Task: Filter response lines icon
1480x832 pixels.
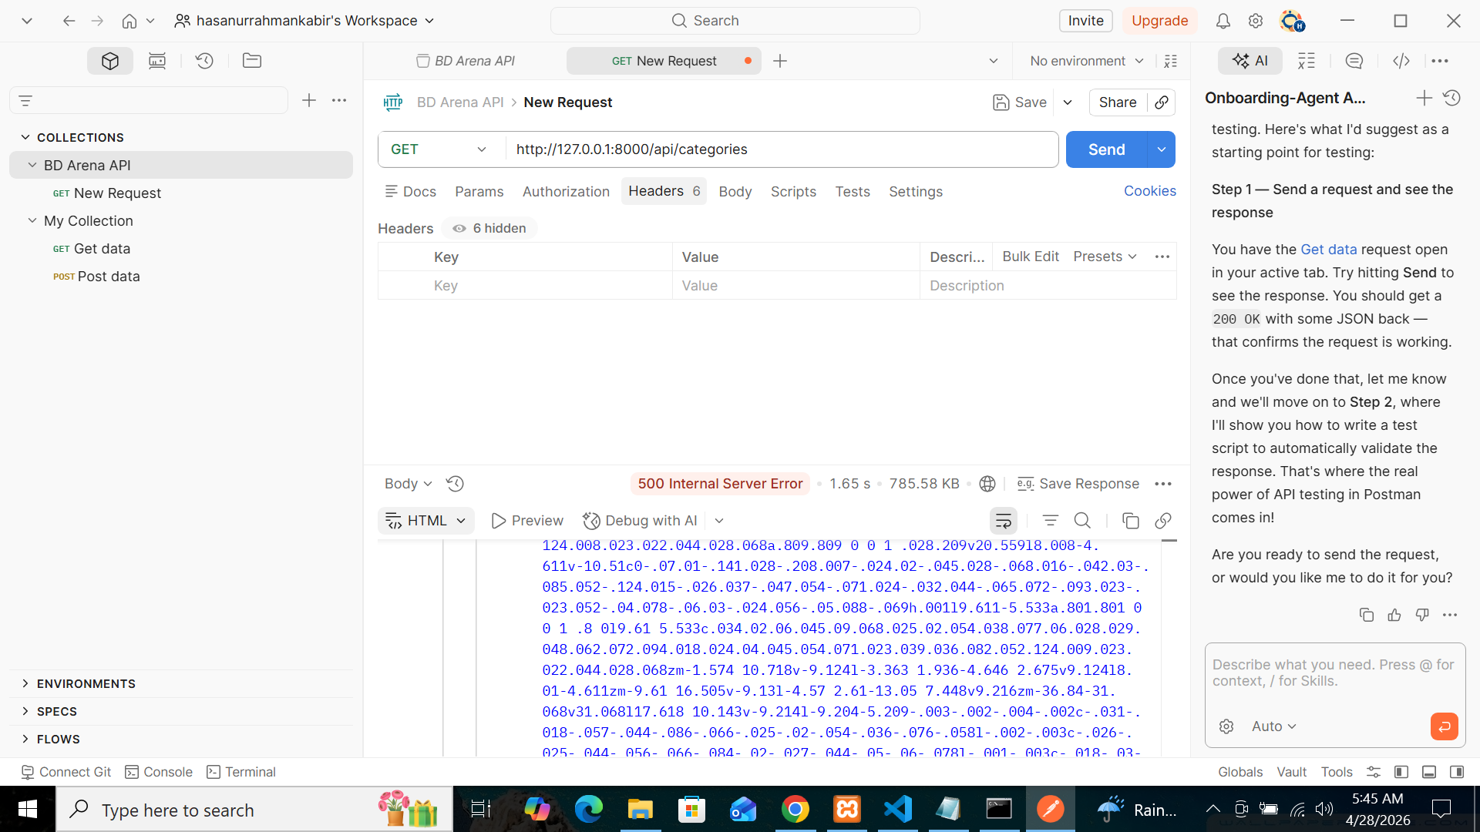Action: pos(1050,521)
